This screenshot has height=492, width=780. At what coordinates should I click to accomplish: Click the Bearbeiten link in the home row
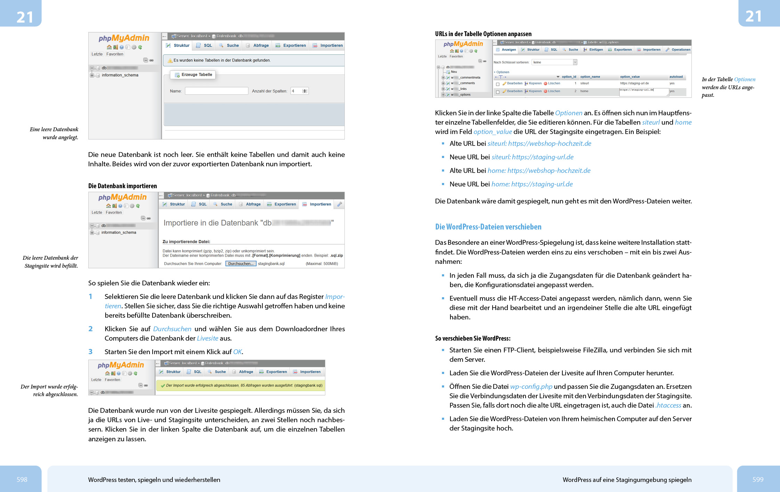point(514,91)
